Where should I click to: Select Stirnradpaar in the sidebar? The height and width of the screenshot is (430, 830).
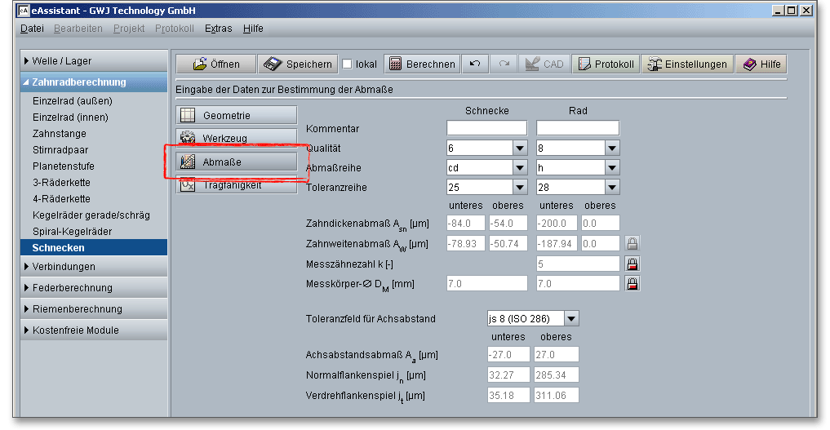tap(60, 150)
